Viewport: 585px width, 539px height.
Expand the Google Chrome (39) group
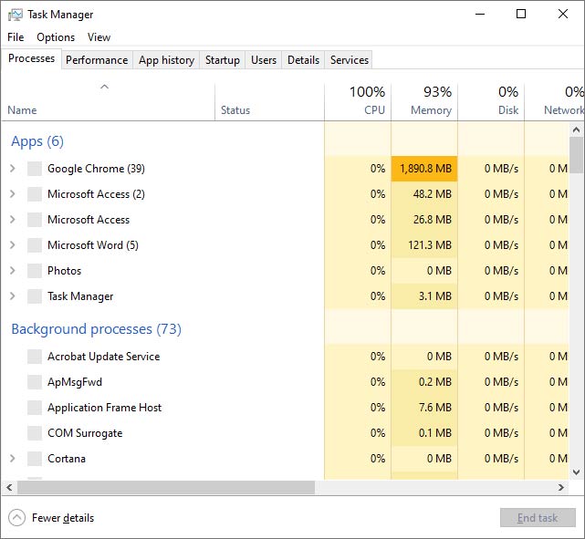click(12, 169)
